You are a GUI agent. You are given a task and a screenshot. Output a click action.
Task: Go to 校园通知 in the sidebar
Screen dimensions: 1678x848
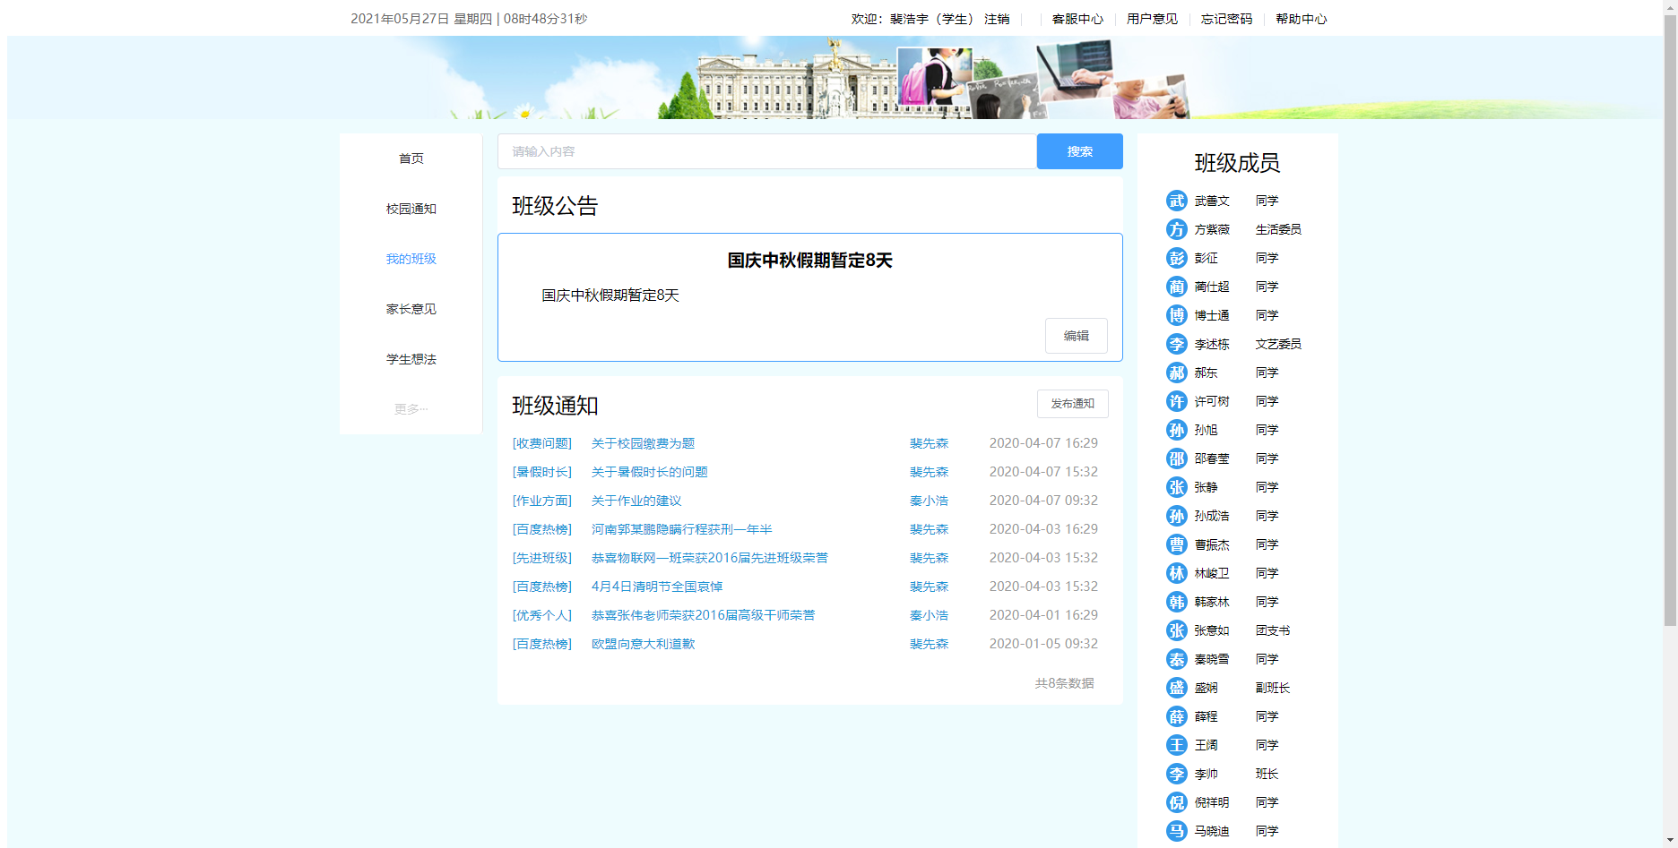[411, 209]
